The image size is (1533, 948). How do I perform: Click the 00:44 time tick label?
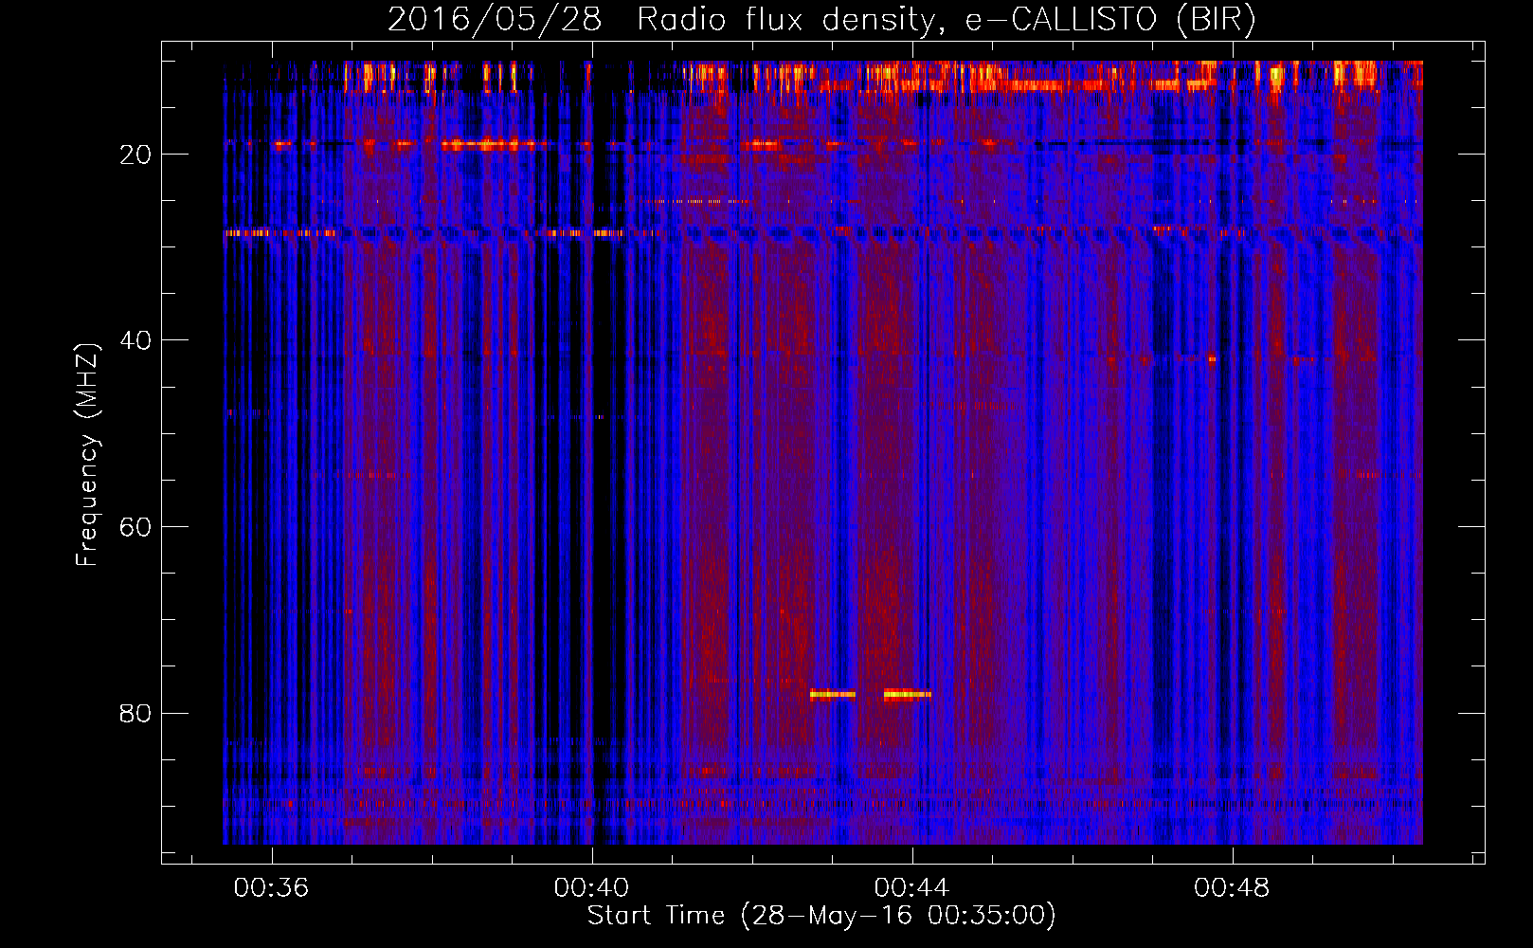pos(912,888)
